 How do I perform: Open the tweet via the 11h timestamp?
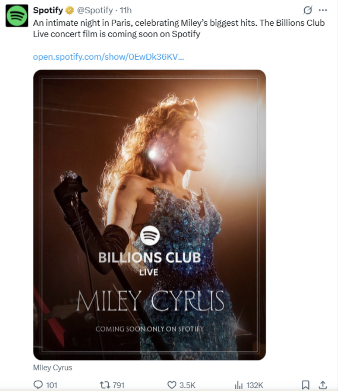tap(126, 10)
